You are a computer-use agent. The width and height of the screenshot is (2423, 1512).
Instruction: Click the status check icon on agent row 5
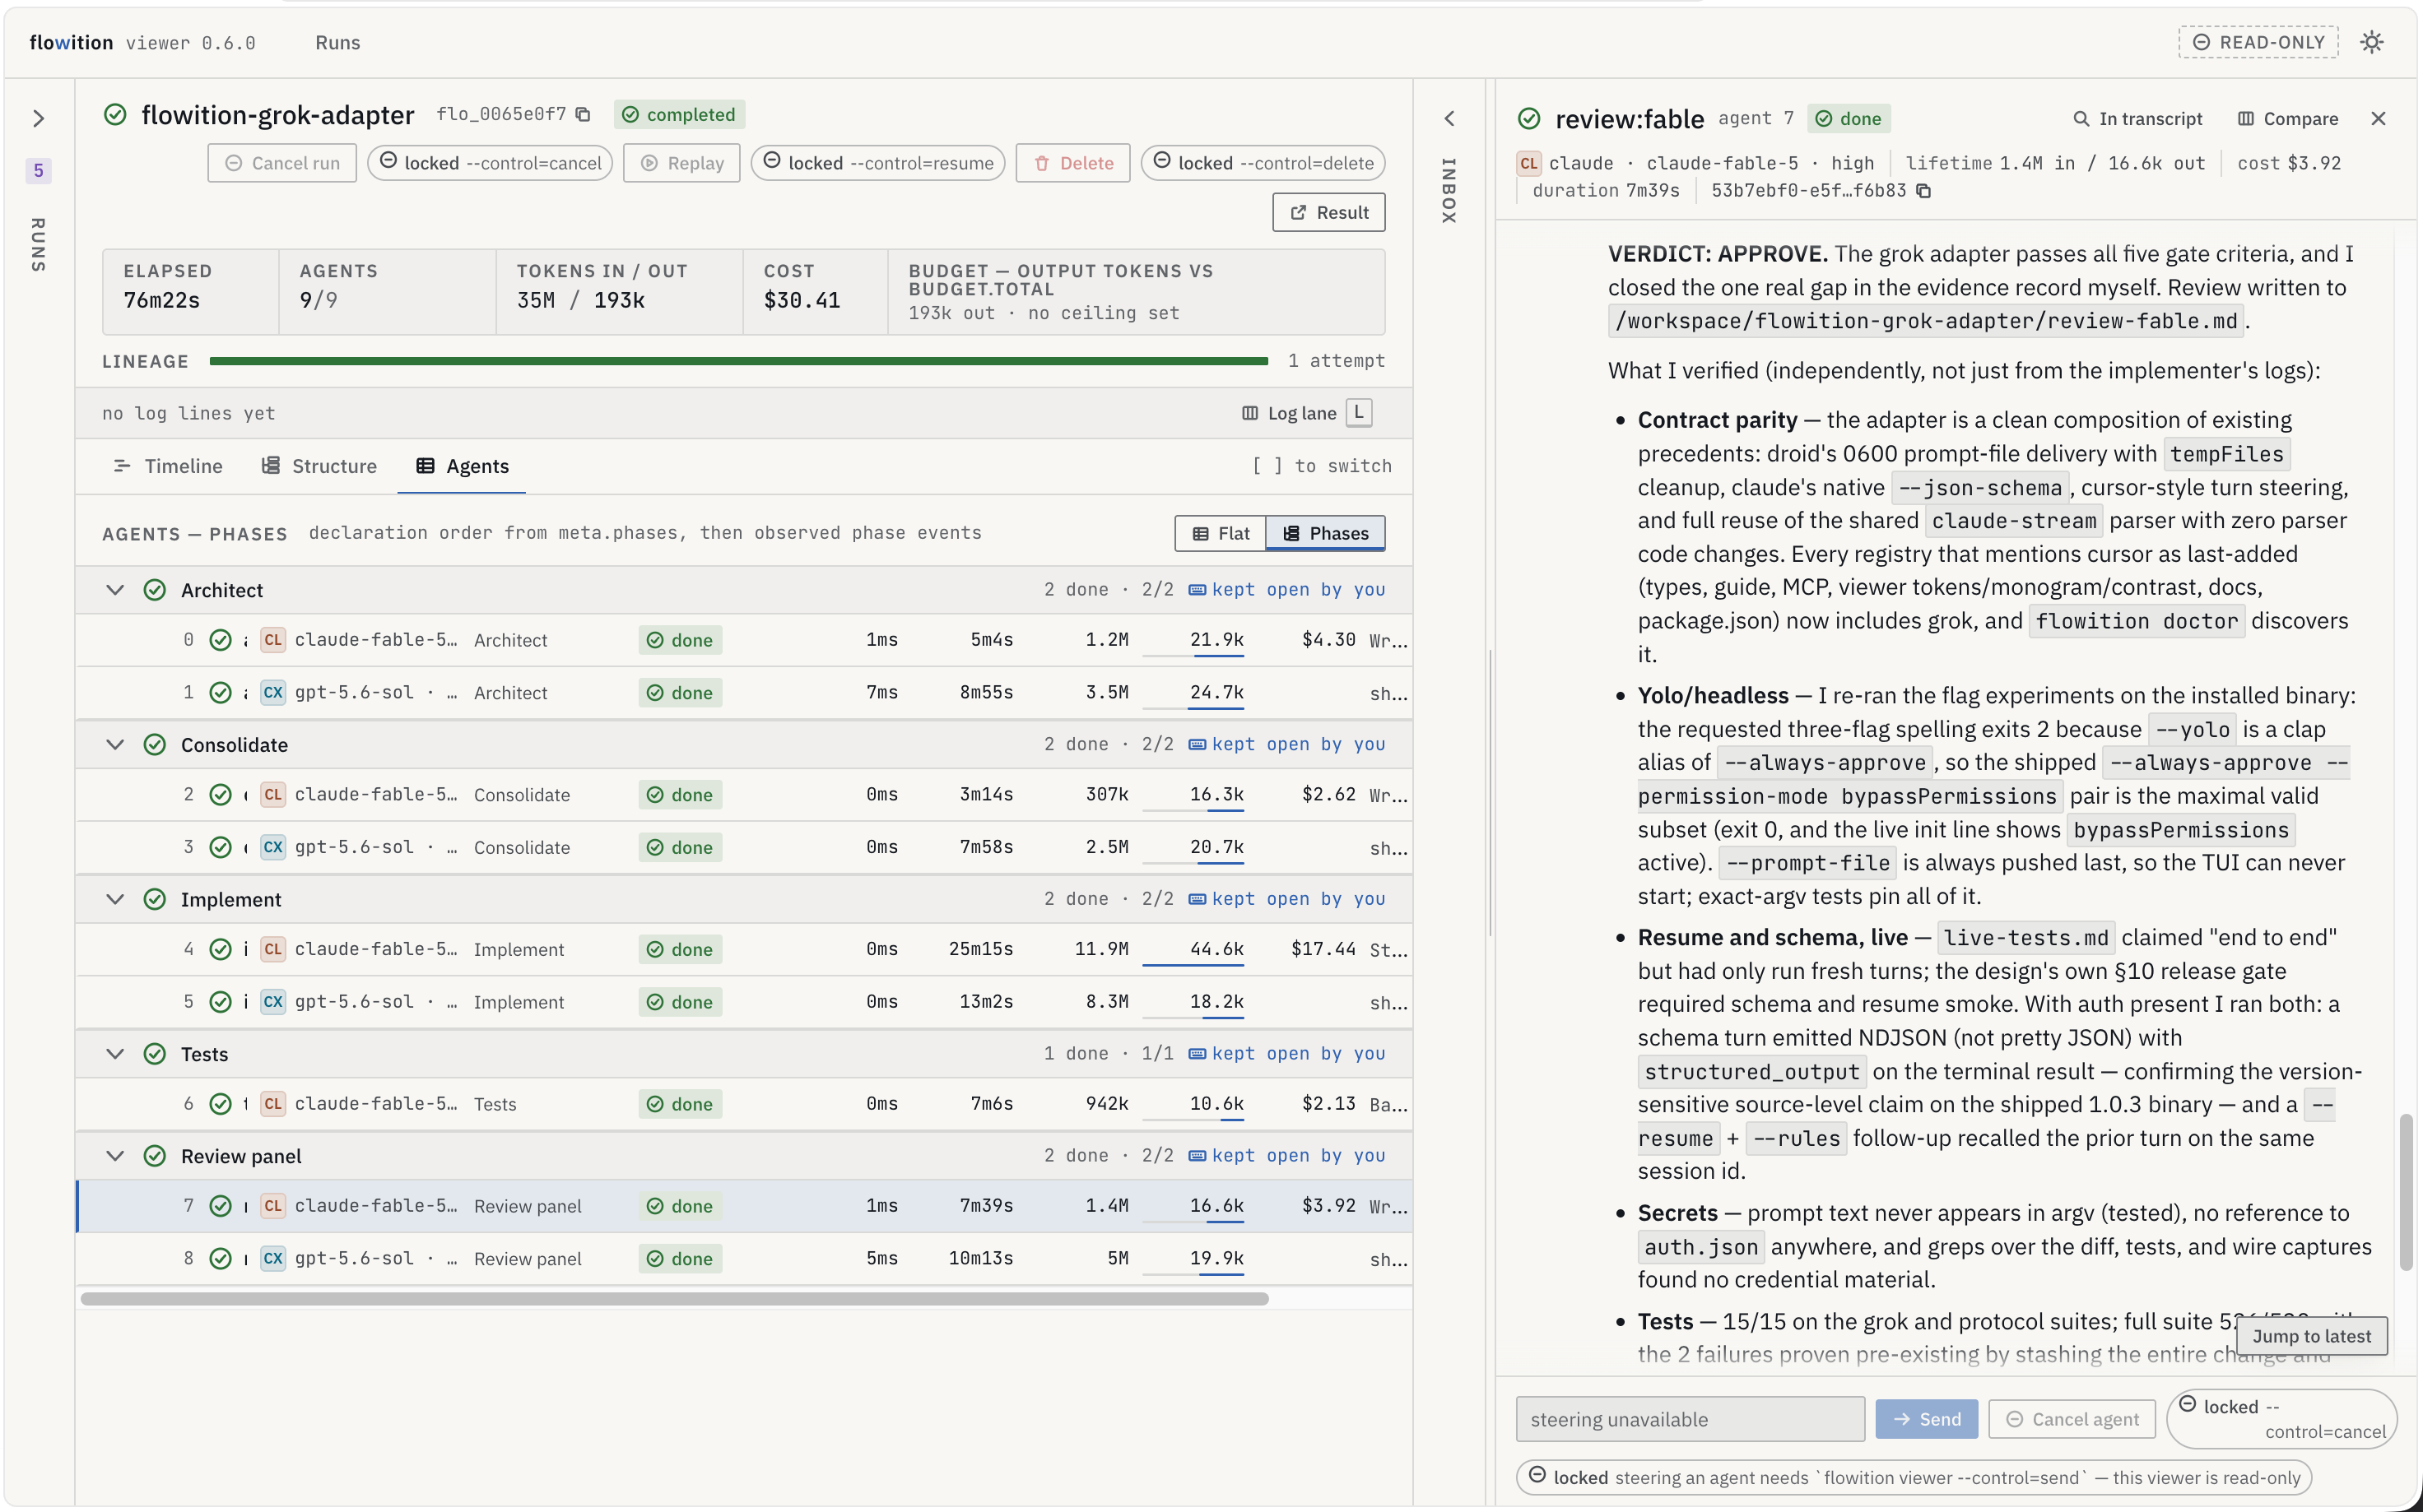tap(220, 1001)
